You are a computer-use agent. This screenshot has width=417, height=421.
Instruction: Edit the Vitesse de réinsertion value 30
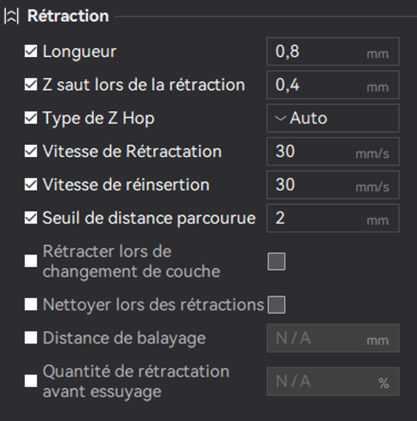[x=333, y=185]
